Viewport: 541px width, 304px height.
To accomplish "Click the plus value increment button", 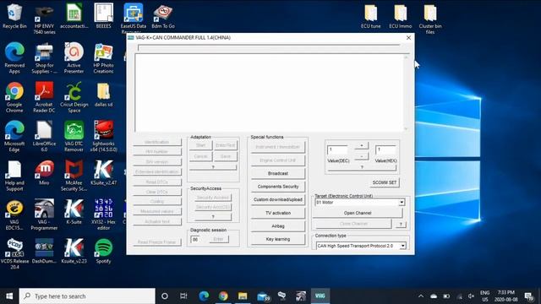I will click(x=362, y=146).
